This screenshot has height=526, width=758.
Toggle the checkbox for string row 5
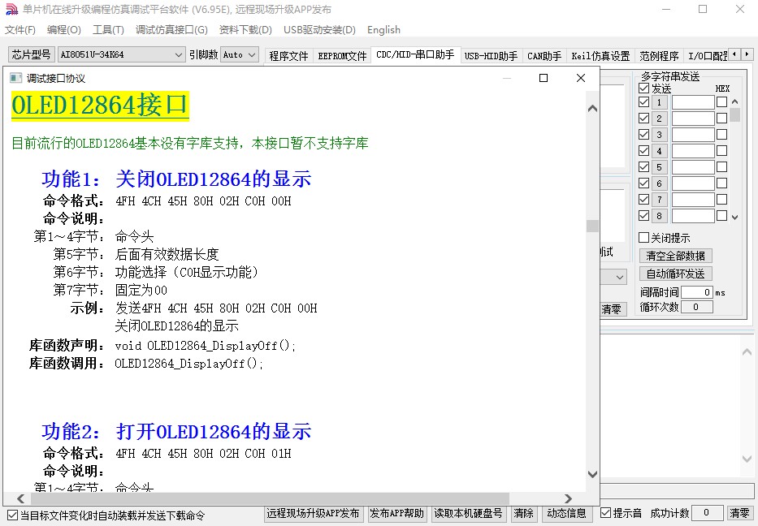(643, 166)
